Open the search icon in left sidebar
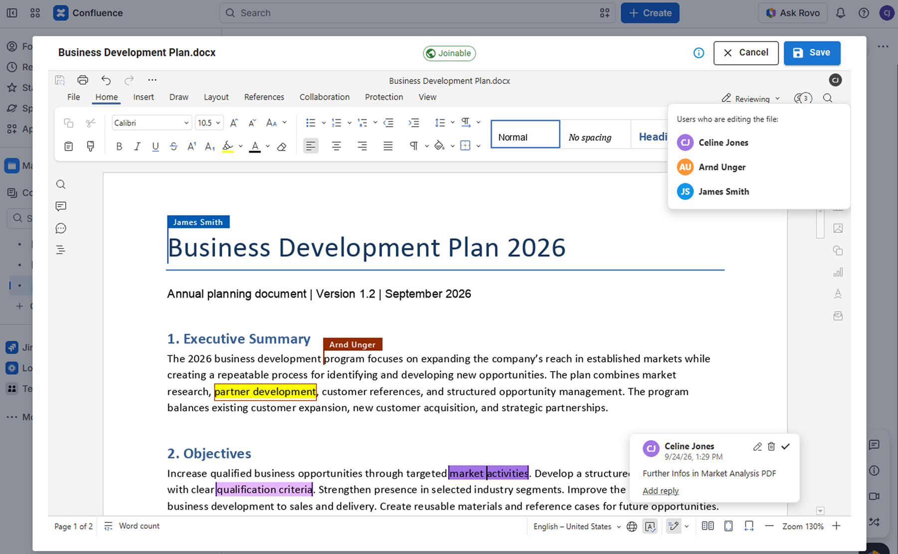The image size is (898, 554). (61, 185)
